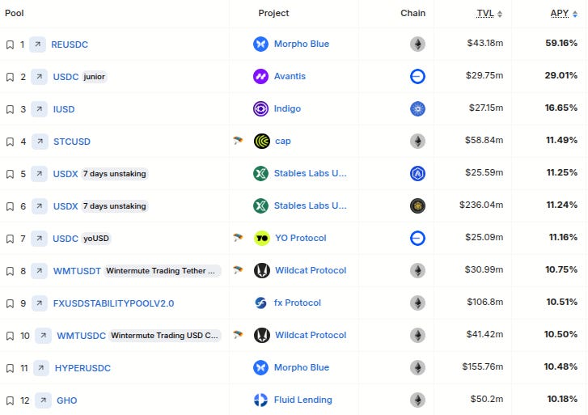Click the Project column header
Screen dimensions: 588x415
point(273,13)
